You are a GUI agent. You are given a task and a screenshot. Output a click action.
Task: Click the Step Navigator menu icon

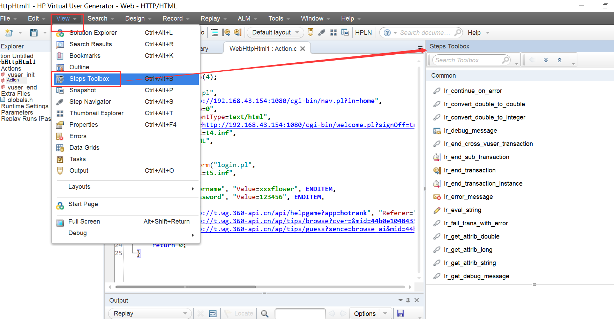(x=60, y=102)
